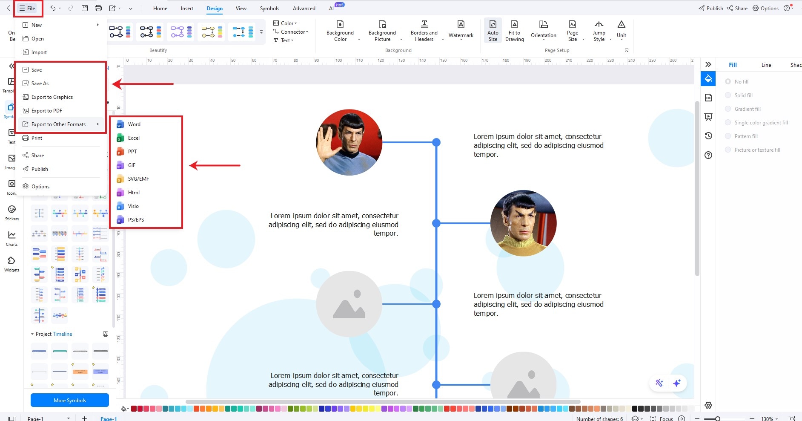
Task: Choose Export to PDF
Action: [x=61, y=110]
